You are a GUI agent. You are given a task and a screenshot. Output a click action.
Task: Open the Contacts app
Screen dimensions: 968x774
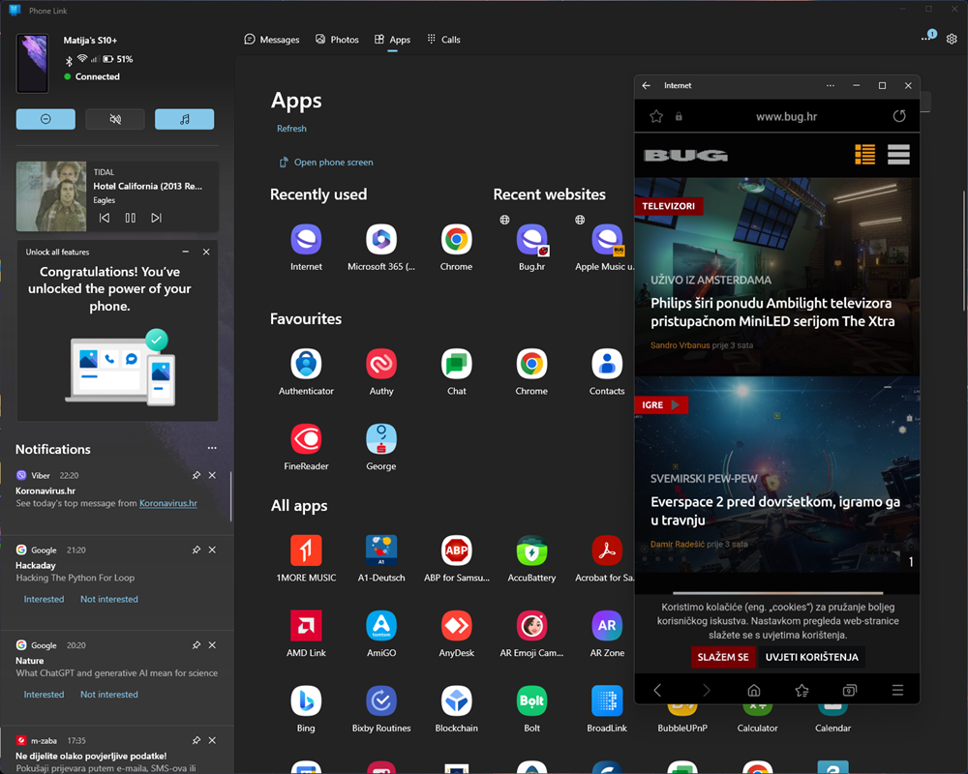click(x=607, y=364)
